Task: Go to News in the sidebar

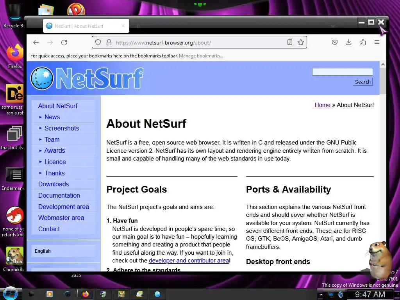Action: tap(52, 117)
